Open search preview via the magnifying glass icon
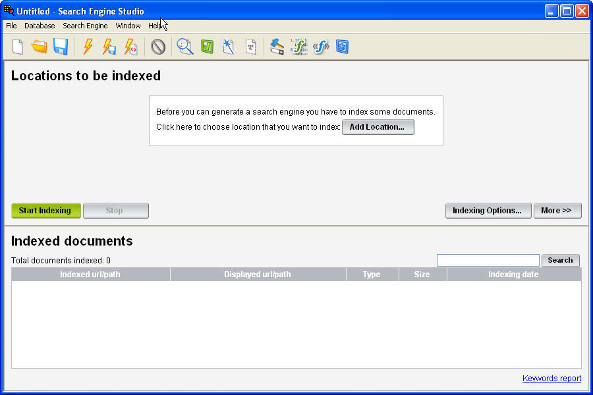This screenshot has width=593, height=395. (184, 46)
